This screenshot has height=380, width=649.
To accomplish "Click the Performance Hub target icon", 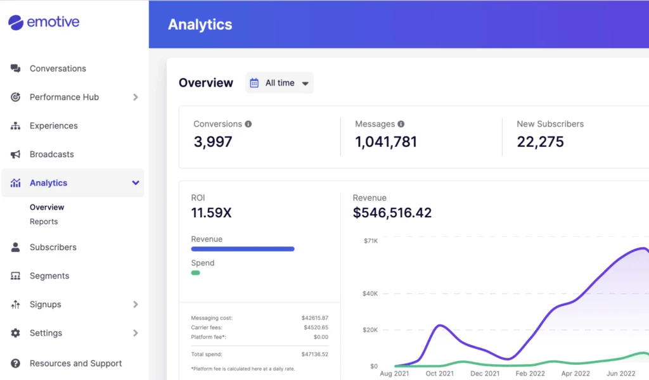I will pos(15,97).
